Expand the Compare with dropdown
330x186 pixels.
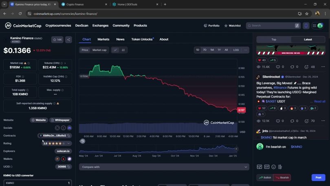tap(164, 167)
